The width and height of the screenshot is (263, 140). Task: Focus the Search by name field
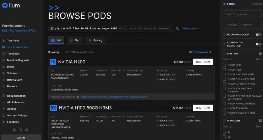pyautogui.click(x=242, y=14)
